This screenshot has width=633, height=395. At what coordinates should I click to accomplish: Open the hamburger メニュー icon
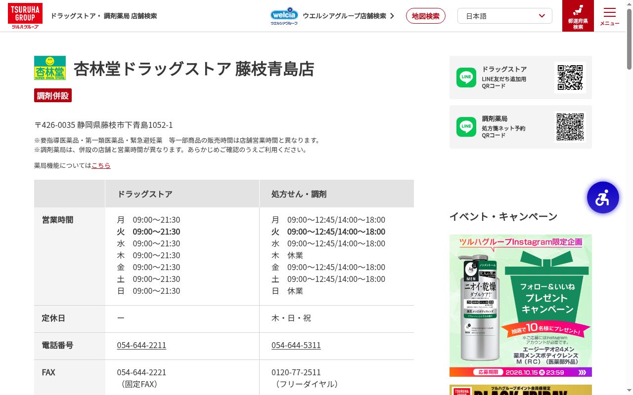pos(610,16)
